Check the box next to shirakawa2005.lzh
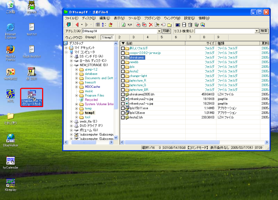This screenshot has height=200, width=278. pyautogui.click(x=123, y=95)
